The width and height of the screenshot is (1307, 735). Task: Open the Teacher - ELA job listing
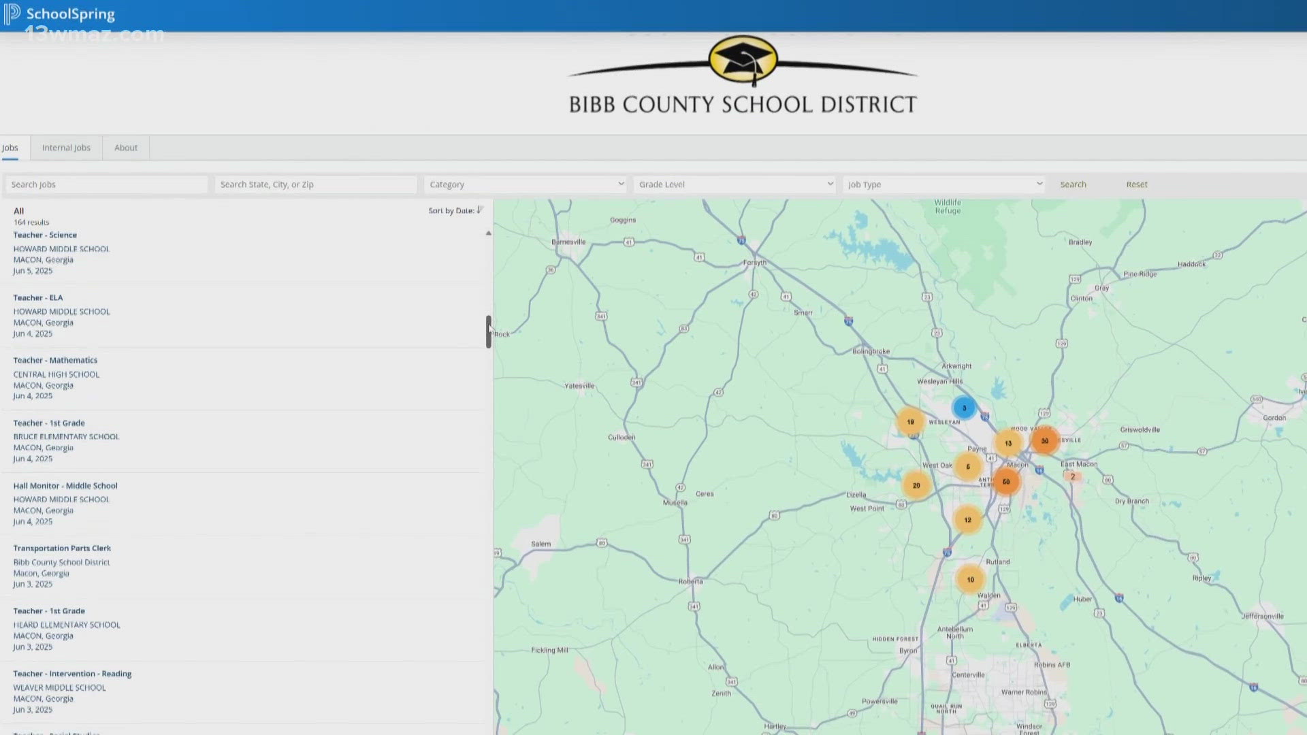[x=38, y=298]
